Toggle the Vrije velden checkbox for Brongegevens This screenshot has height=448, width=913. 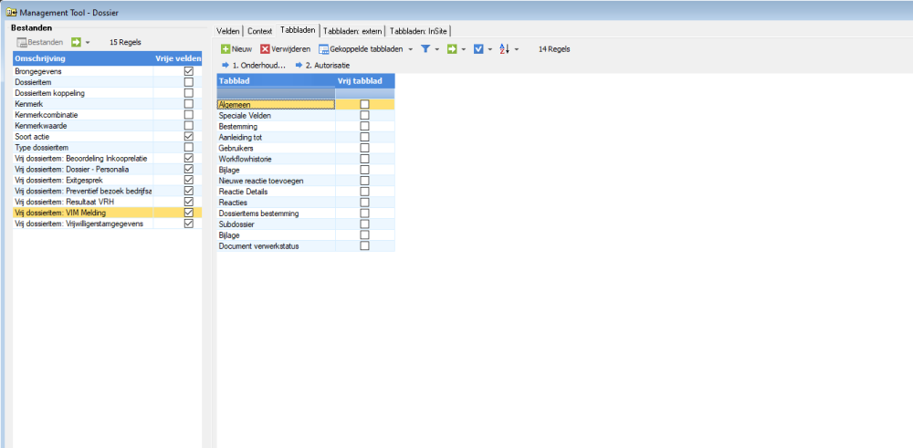(189, 71)
